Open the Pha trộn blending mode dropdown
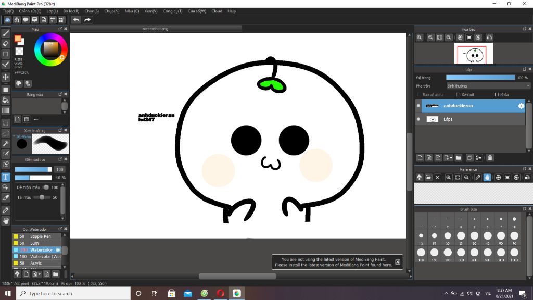533x300 pixels. (x=488, y=86)
